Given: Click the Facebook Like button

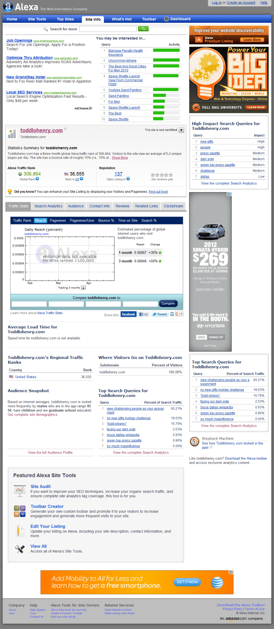Looking at the screenshot, I should click(144, 314).
